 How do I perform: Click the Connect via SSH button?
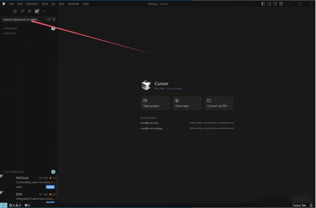pos(219,103)
